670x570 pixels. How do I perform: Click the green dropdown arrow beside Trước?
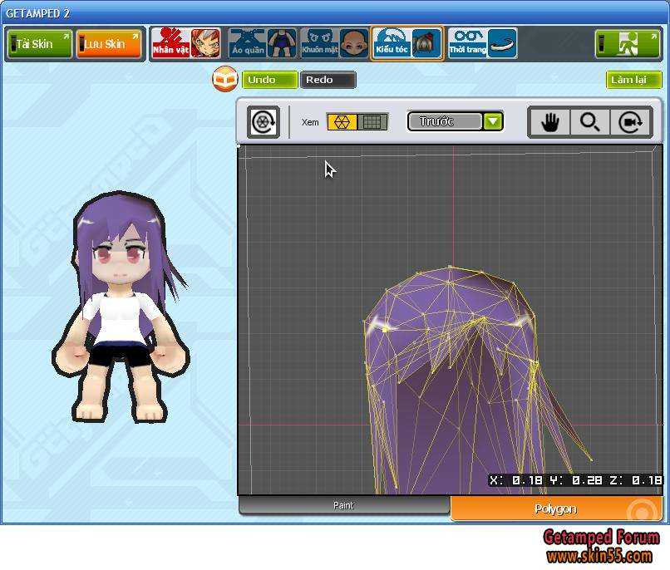tap(493, 121)
